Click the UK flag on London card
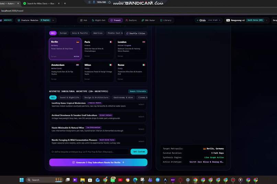Viewport: 277px width, 184px height. [x=144, y=42]
